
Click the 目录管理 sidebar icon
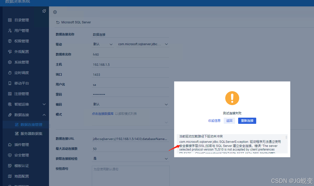[x=10, y=20]
